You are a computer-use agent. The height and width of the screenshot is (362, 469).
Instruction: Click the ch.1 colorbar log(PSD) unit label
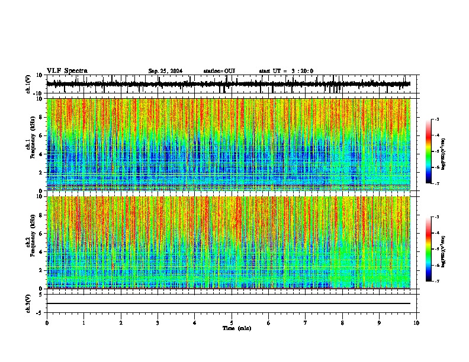click(444, 154)
